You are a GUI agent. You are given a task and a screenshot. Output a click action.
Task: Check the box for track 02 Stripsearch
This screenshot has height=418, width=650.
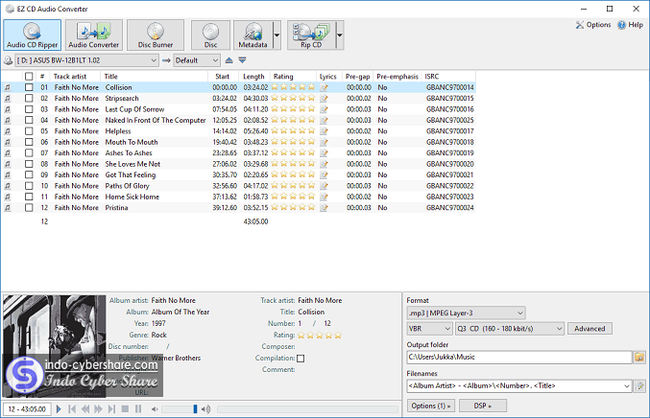[29, 98]
